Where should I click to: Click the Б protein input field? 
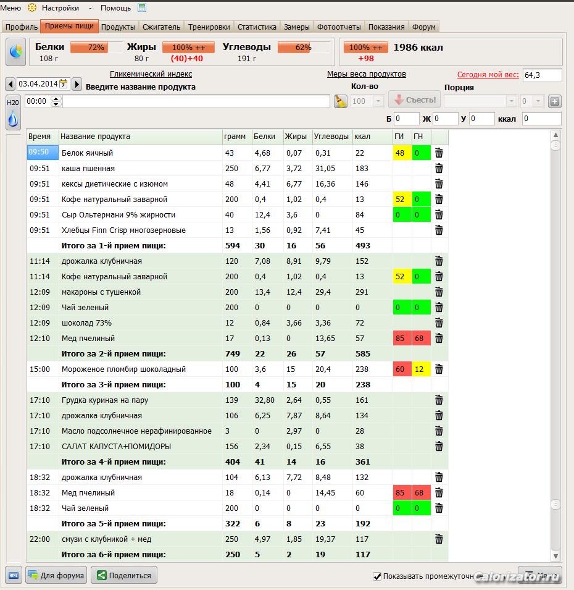pyautogui.click(x=406, y=119)
